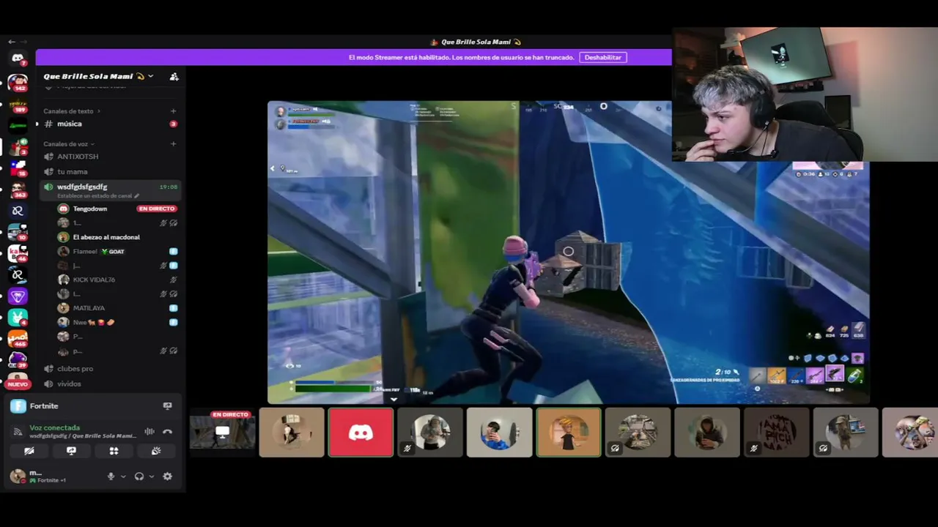Image resolution: width=938 pixels, height=527 pixels.
Task: Click the EN DIRECTO badge beside Tengodown
Action: tap(157, 209)
